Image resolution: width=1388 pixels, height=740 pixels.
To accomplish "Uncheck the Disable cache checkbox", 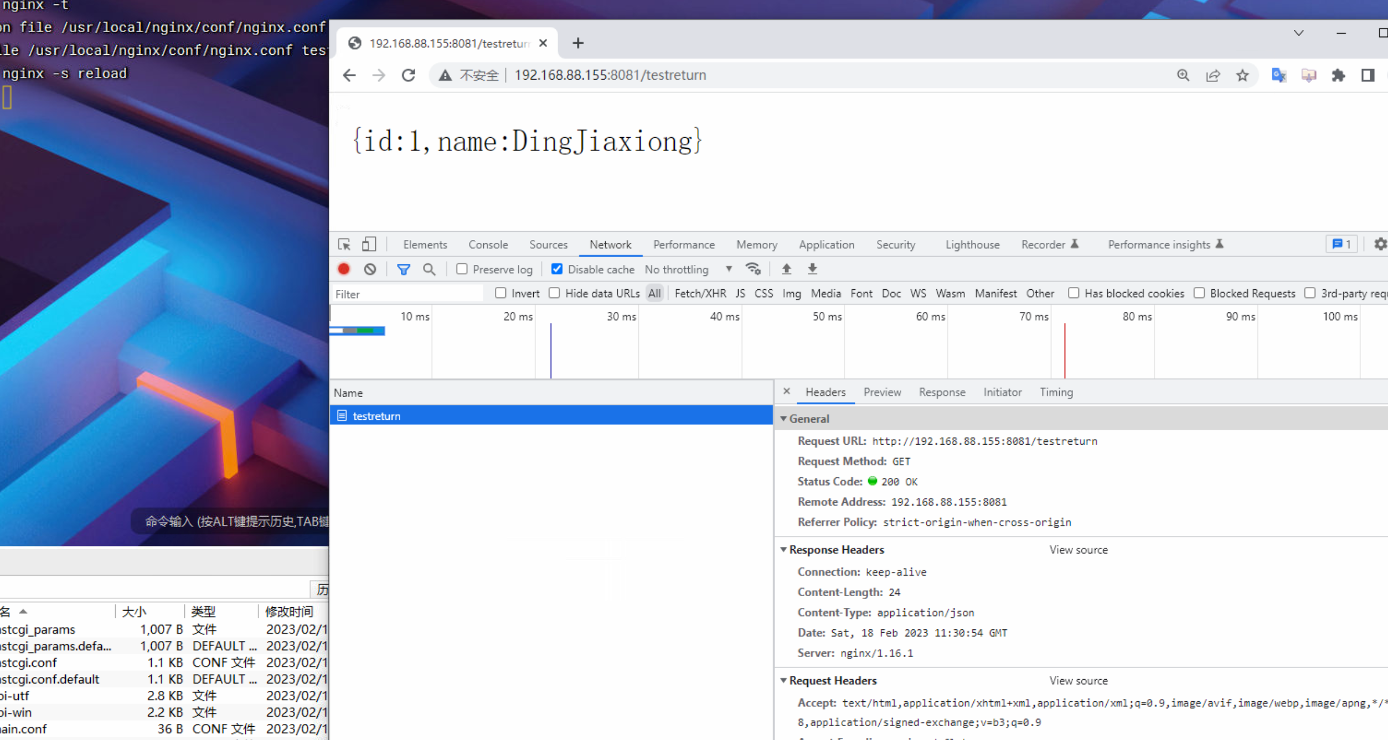I will click(x=557, y=269).
